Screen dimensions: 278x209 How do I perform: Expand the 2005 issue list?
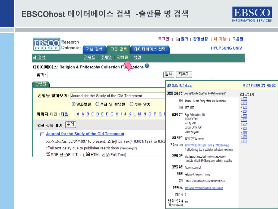pyautogui.click(x=244, y=107)
